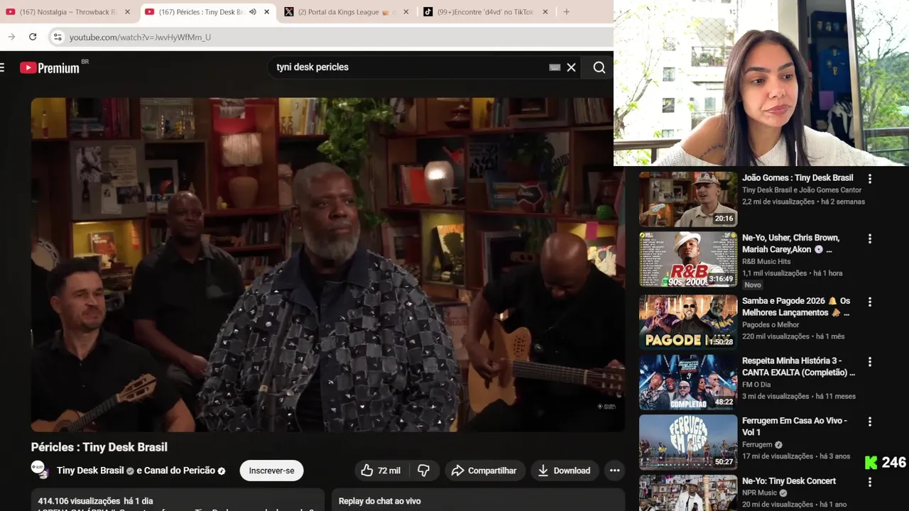Image resolution: width=909 pixels, height=511 pixels.
Task: Open Replay do chat ao vivo panel
Action: (x=477, y=500)
